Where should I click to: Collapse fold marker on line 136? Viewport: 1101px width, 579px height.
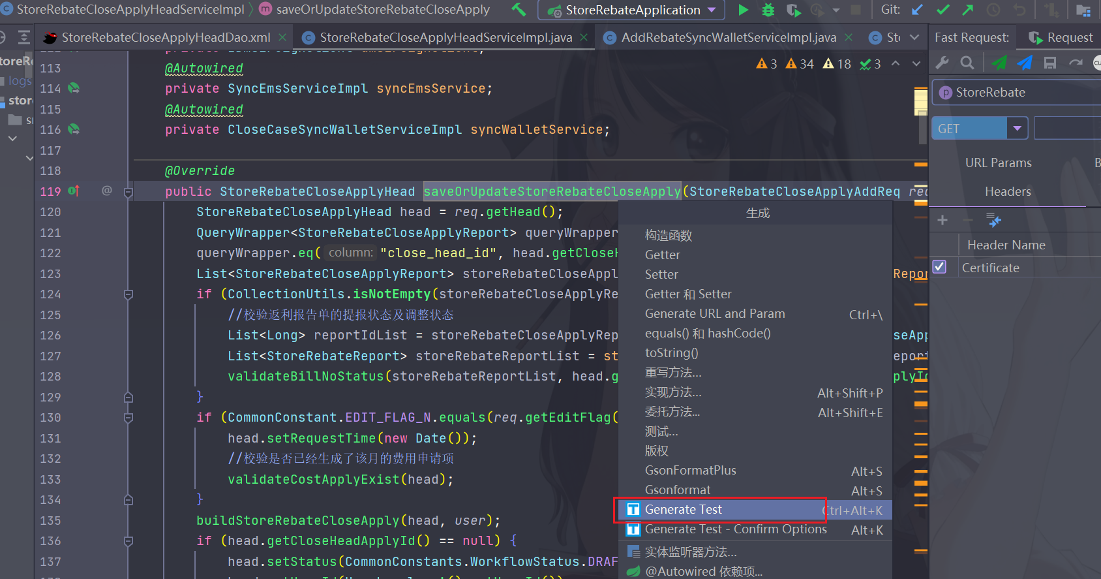(128, 541)
